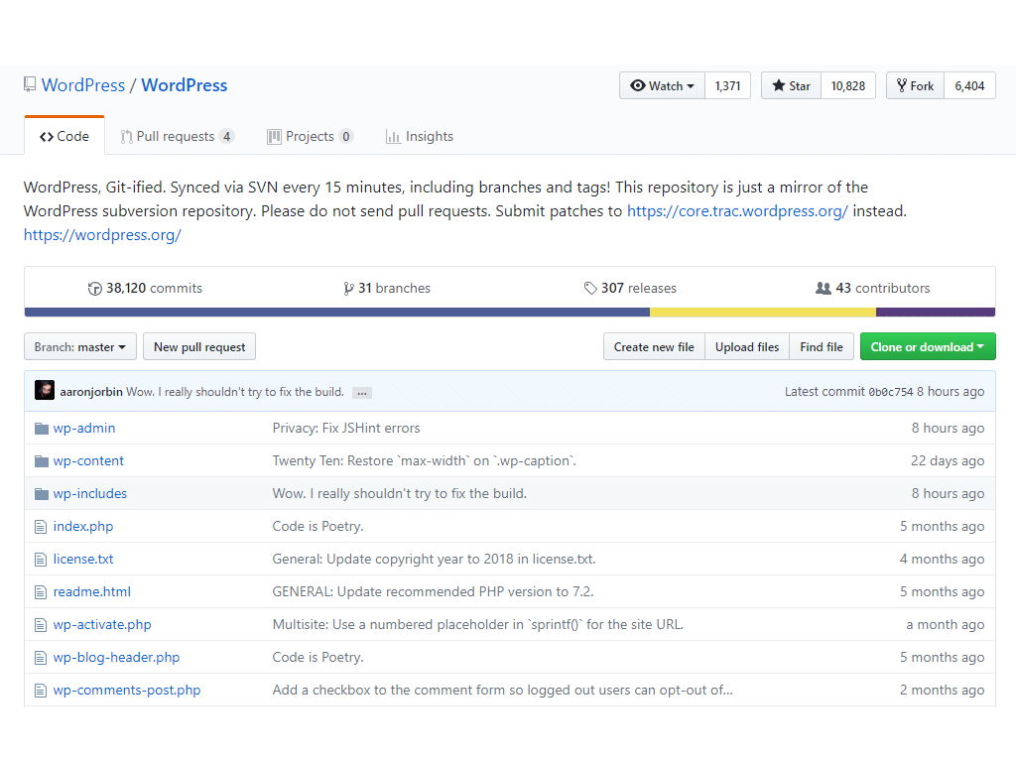The height and width of the screenshot is (762, 1016).
Task: Open the Watch notifications dropdown
Action: tap(662, 85)
